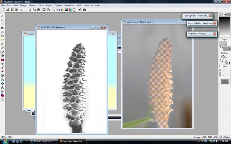Switch to Upload step taskbar button
This screenshot has width=231, height=144.
click(43, 141)
